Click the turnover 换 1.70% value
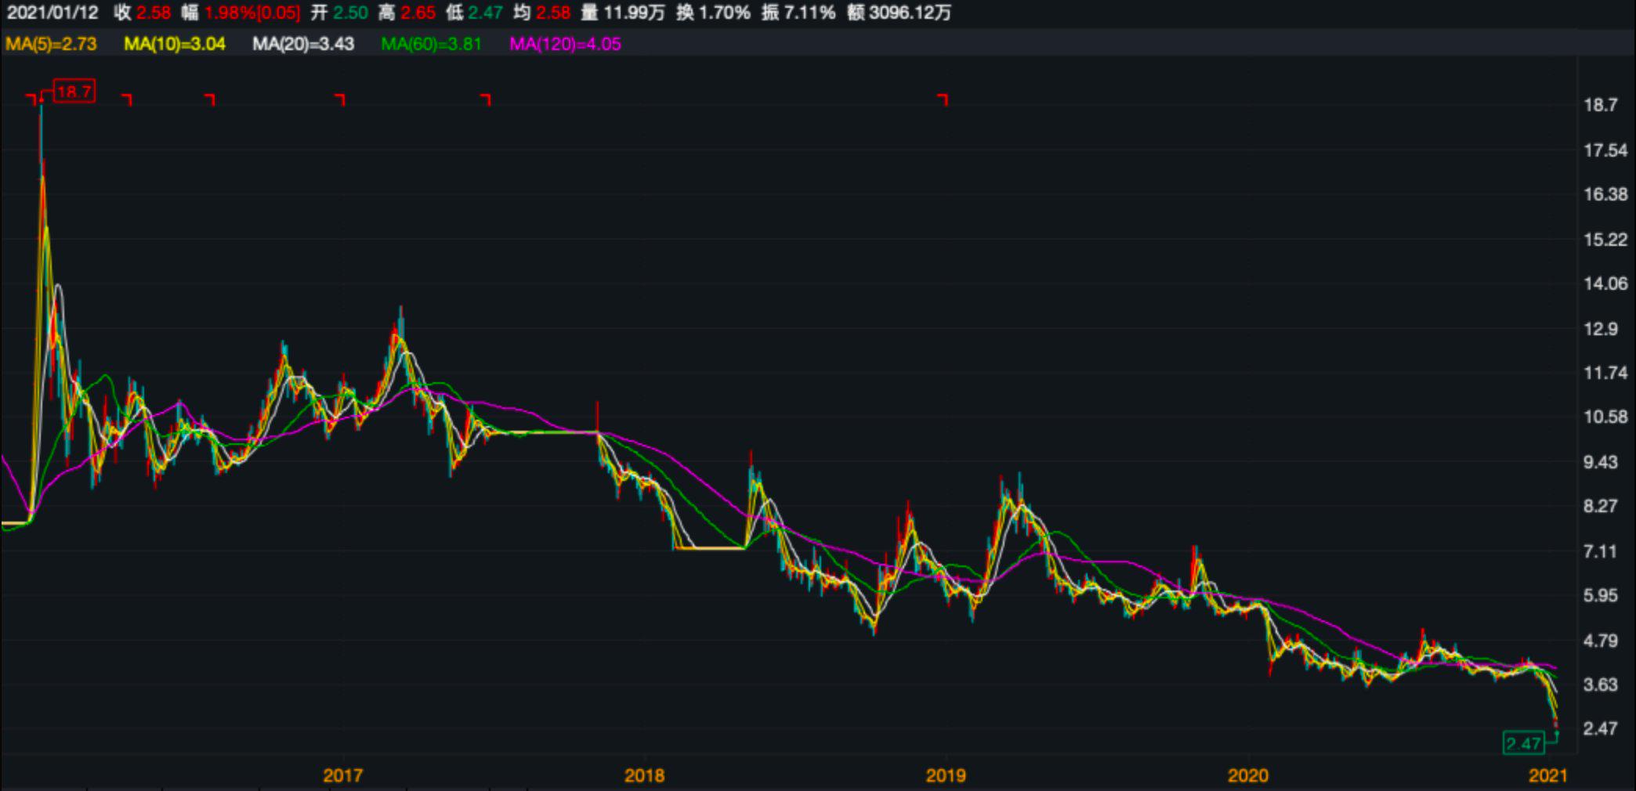Image resolution: width=1636 pixels, height=791 pixels. [x=713, y=13]
